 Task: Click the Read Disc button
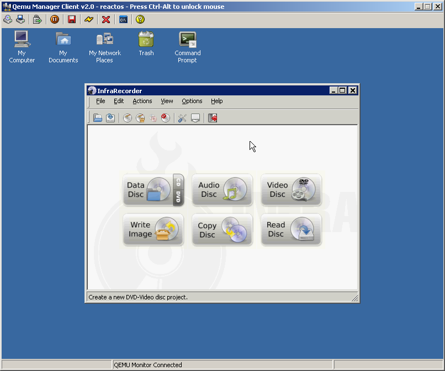tap(291, 230)
